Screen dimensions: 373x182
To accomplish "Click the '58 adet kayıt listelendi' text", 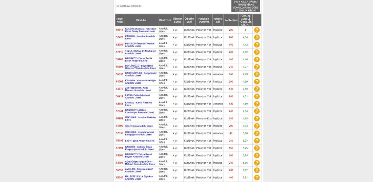I will pyautogui.click(x=130, y=6).
